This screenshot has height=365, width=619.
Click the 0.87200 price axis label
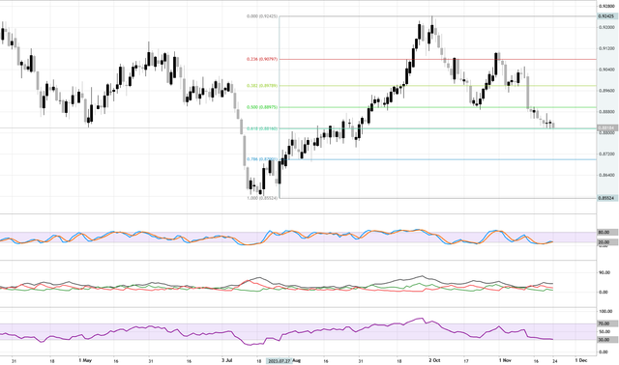tap(606, 154)
